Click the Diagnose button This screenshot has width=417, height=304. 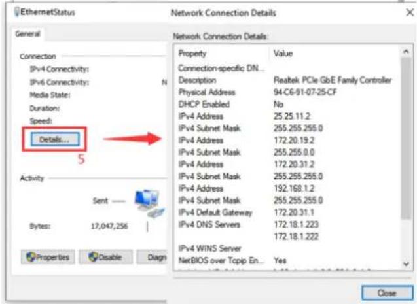(152, 257)
